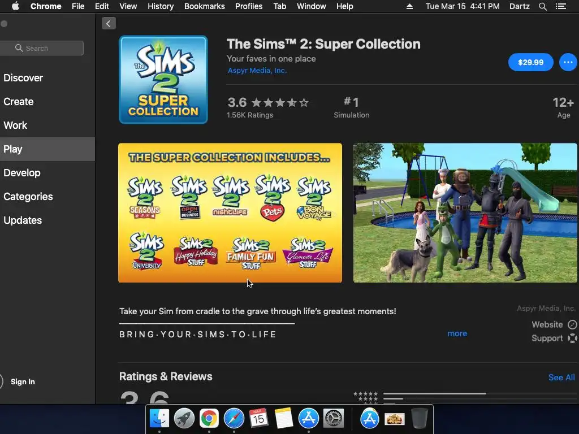The height and width of the screenshot is (434, 579).
Task: Open the Create sidebar section
Action: (x=19, y=102)
